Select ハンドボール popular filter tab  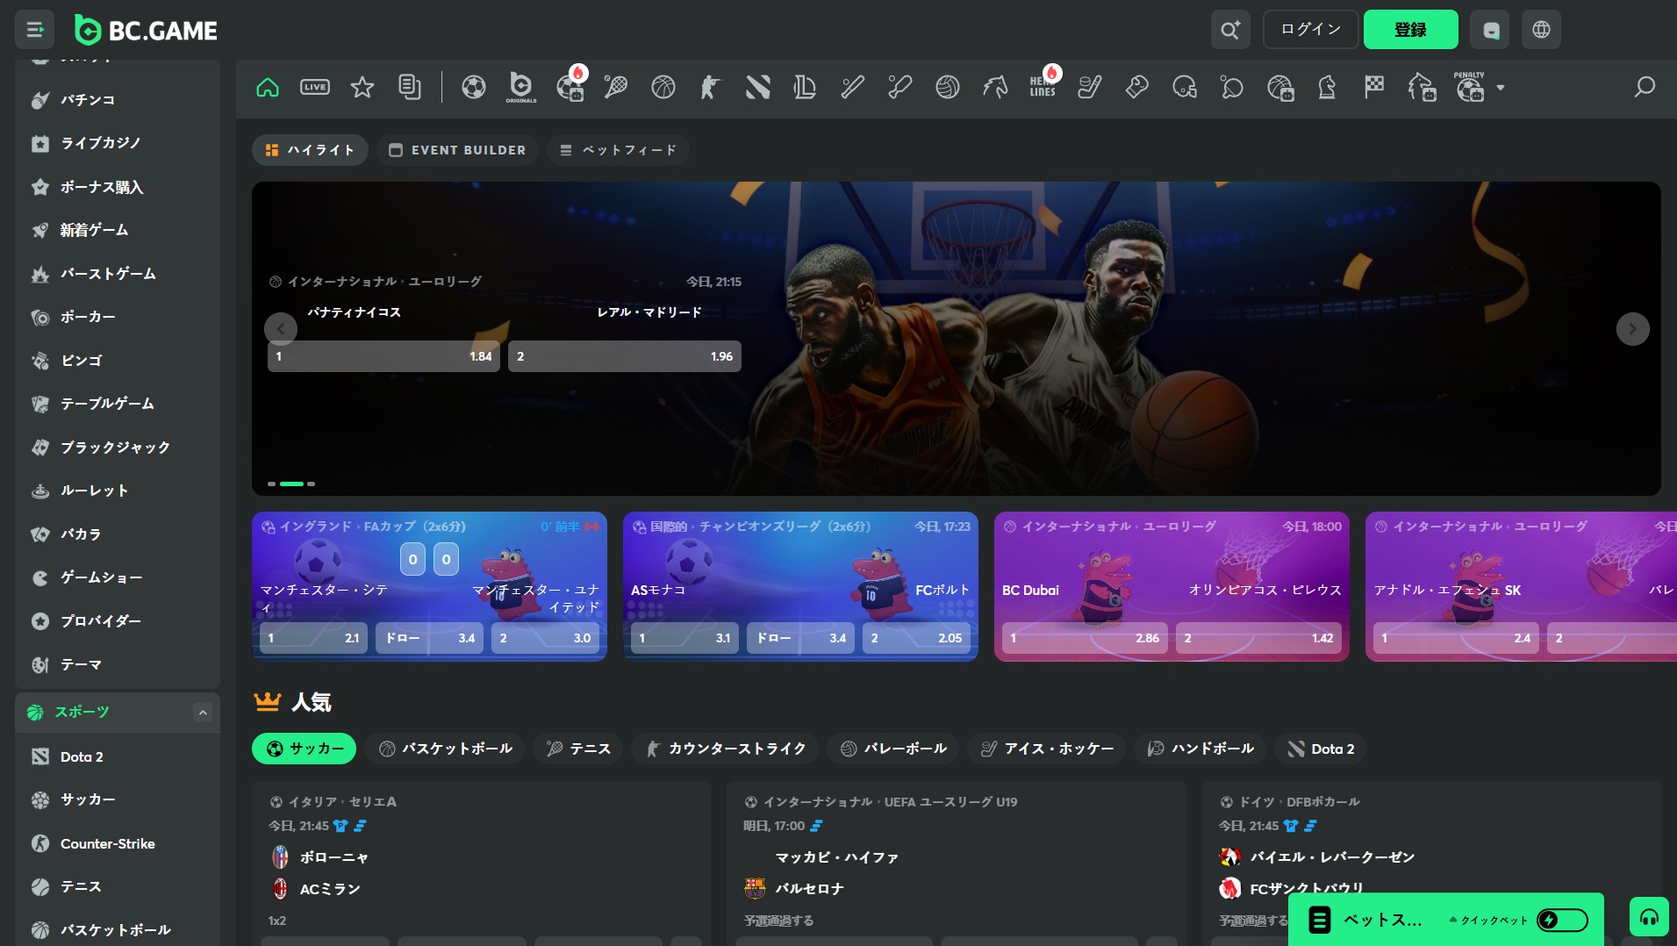(1200, 749)
